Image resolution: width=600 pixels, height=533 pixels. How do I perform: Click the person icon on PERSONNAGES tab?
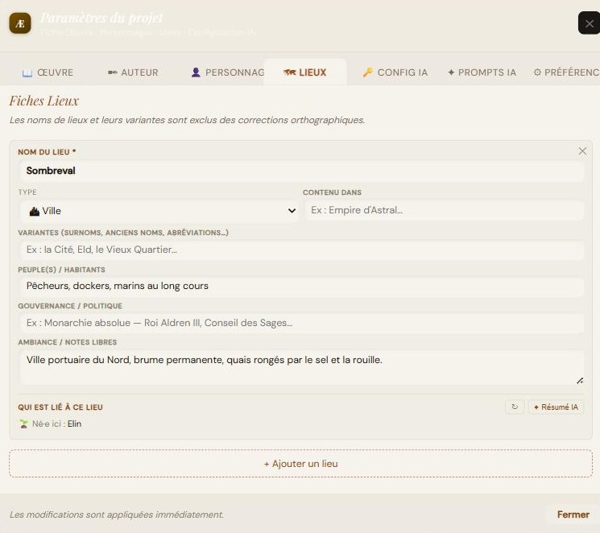pyautogui.click(x=196, y=72)
